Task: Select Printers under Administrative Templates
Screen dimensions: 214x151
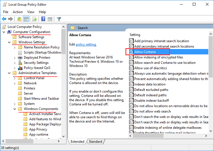Action: point(30,88)
